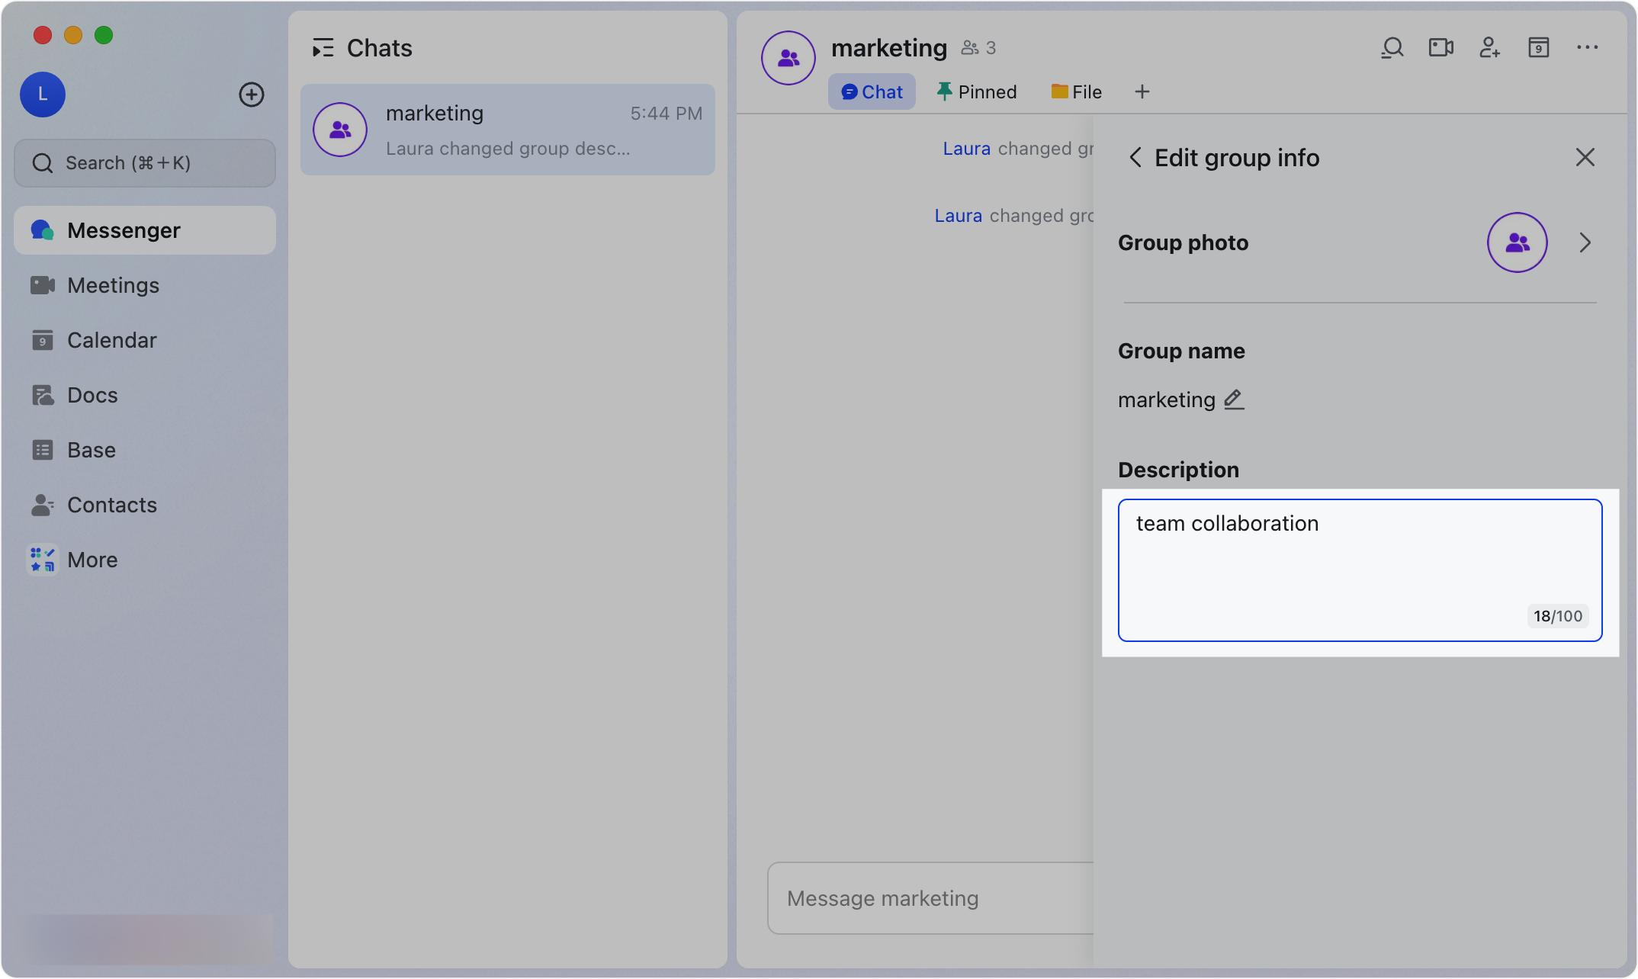Open more options ellipsis in header
The image size is (1638, 979).
pyautogui.click(x=1588, y=48)
